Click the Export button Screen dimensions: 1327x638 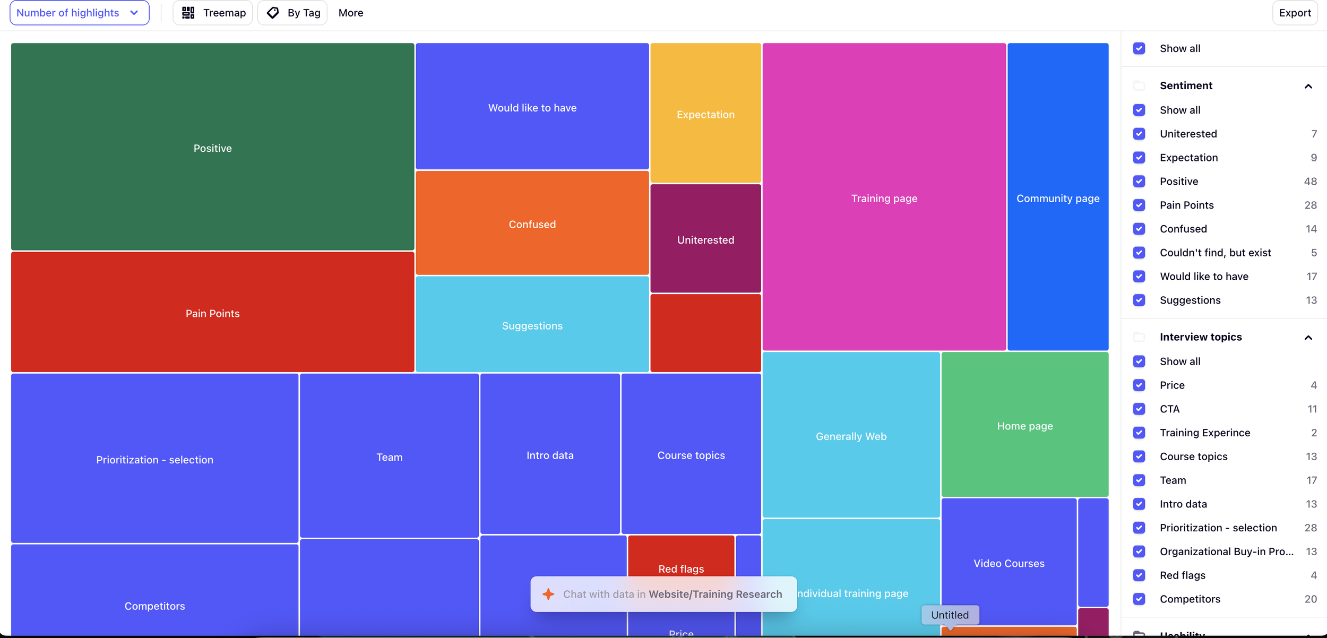click(1295, 13)
